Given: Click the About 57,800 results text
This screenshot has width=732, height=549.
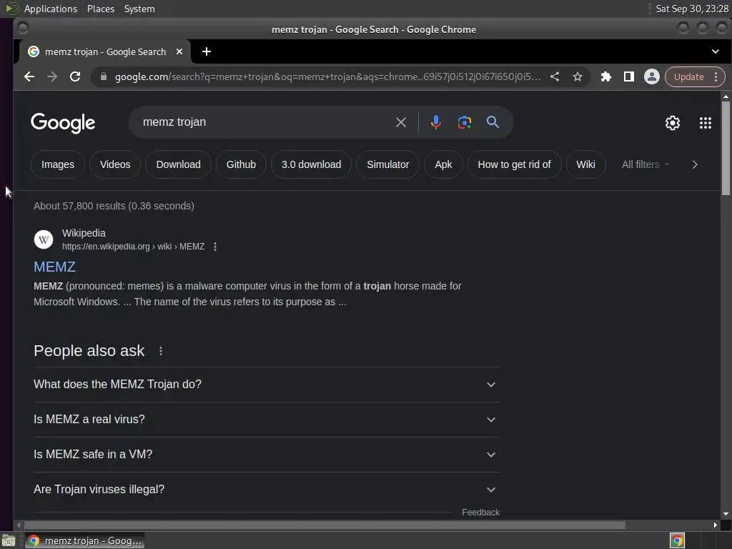Looking at the screenshot, I should click(x=114, y=206).
